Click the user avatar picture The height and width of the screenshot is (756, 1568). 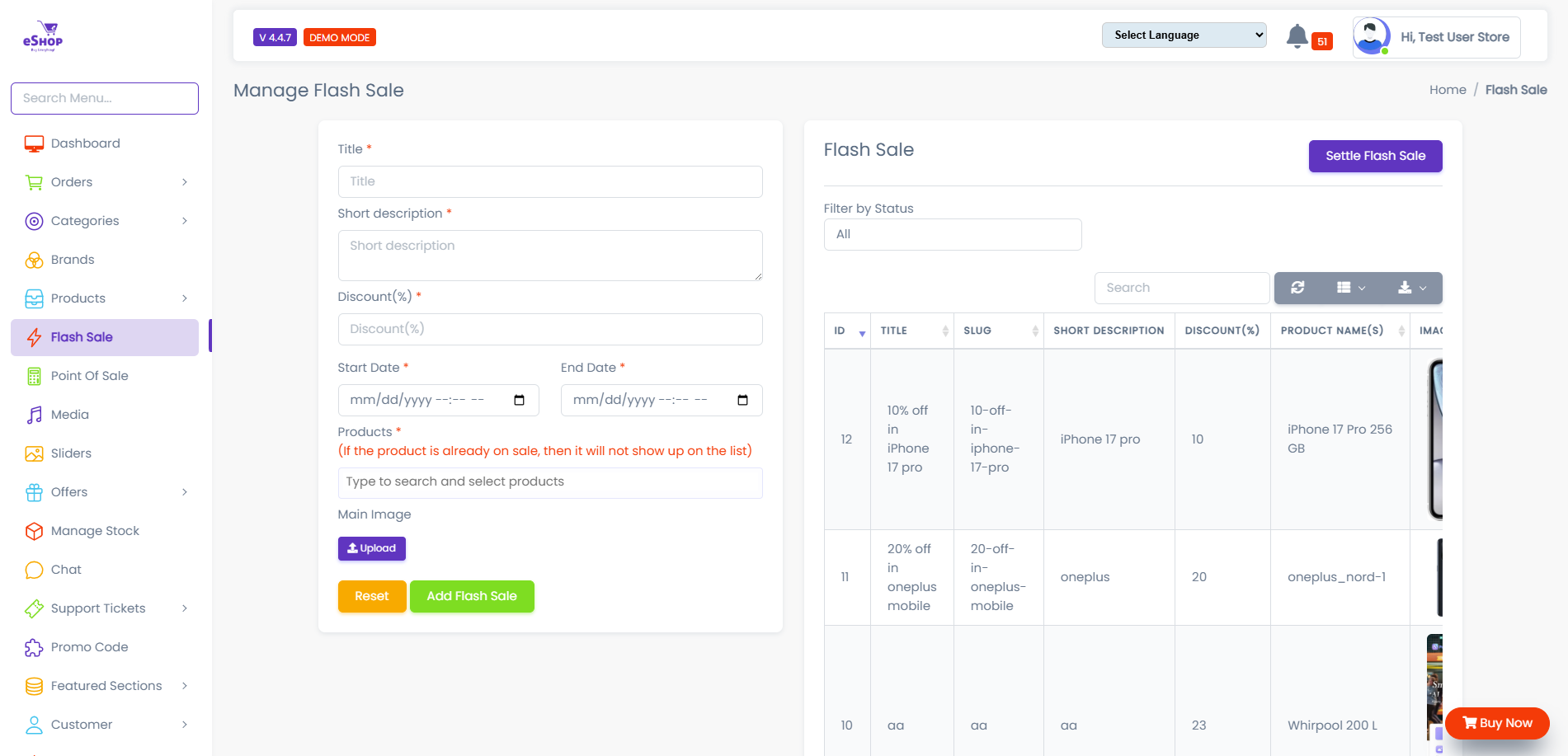1372,37
